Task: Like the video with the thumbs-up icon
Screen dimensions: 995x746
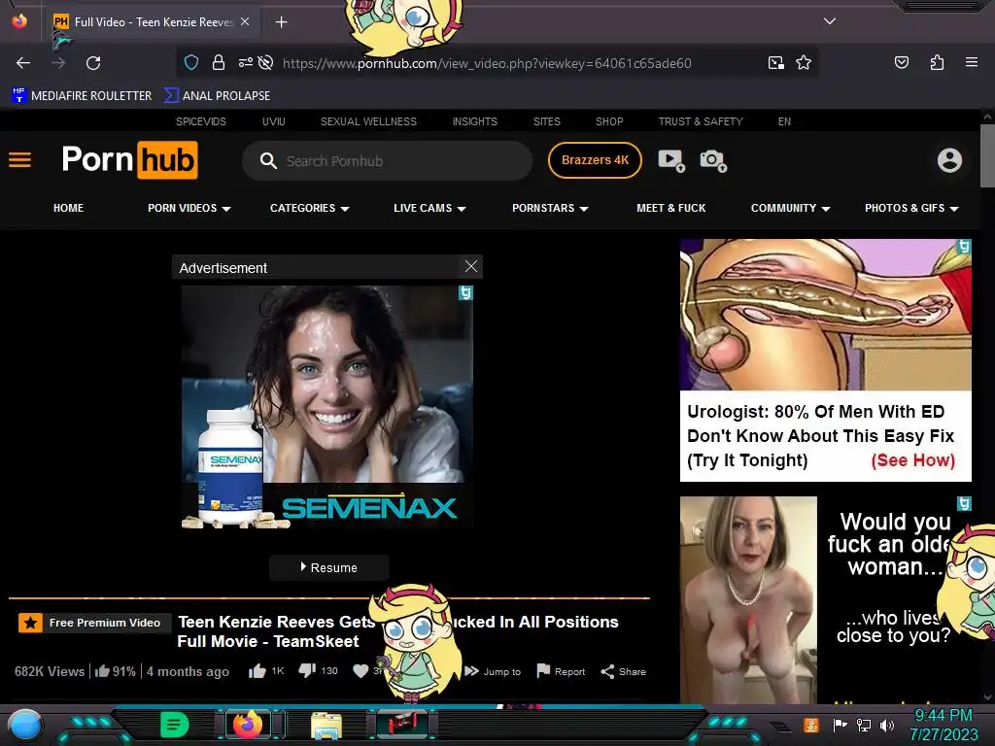Action: (257, 671)
